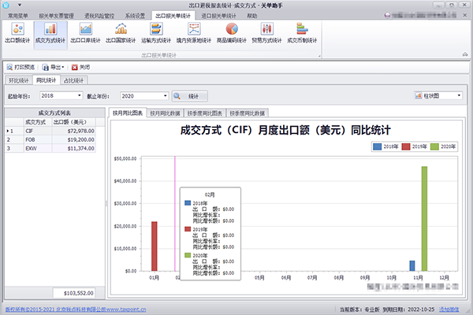The height and width of the screenshot is (315, 473).
Task: Switch to the 按月同比数据 tab
Action: (x=165, y=113)
